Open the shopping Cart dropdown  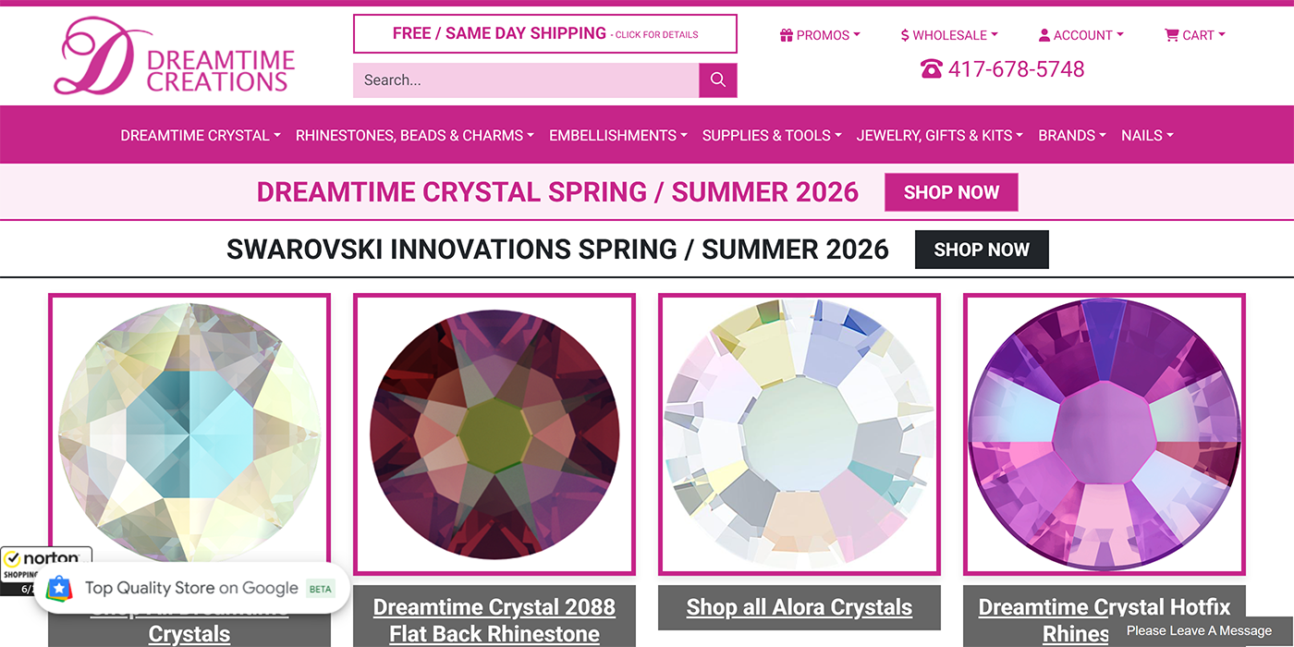(x=1194, y=35)
